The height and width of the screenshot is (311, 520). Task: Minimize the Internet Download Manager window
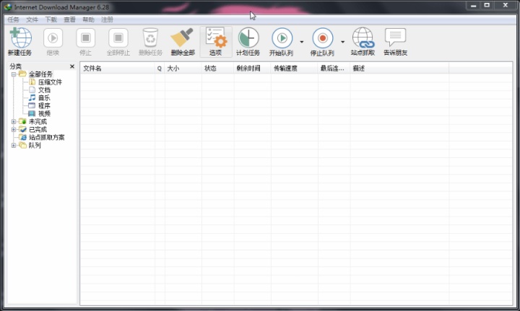click(474, 5)
